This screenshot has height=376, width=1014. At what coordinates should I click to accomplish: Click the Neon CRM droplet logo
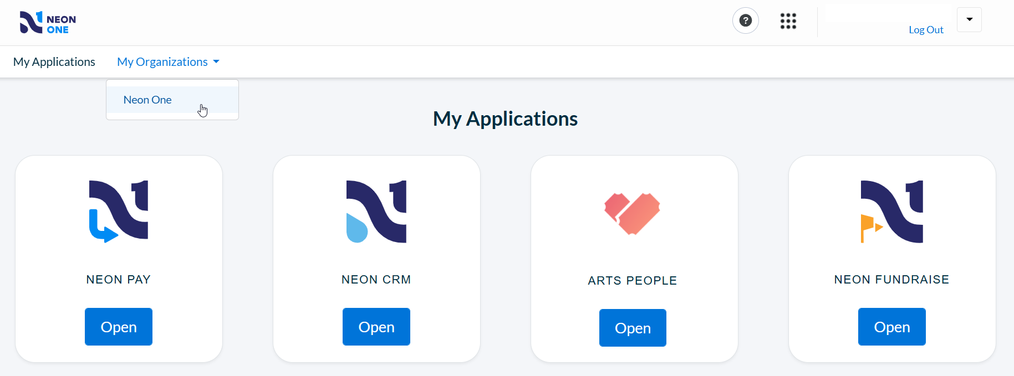[x=376, y=212]
